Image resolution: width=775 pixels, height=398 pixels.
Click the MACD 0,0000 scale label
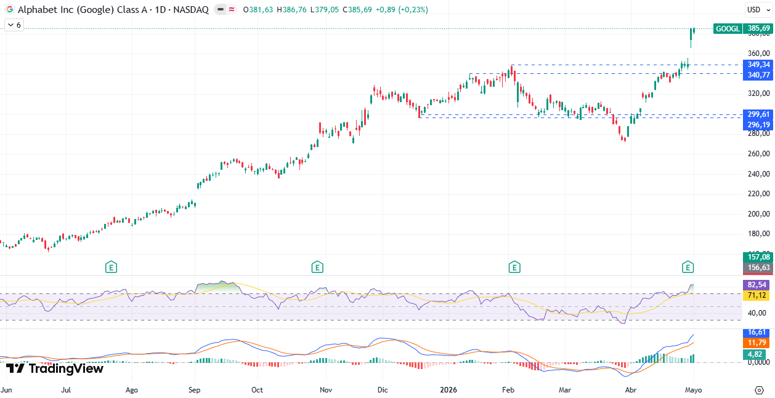point(759,363)
